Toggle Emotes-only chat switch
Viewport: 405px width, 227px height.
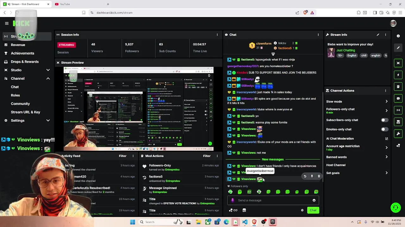click(x=384, y=129)
